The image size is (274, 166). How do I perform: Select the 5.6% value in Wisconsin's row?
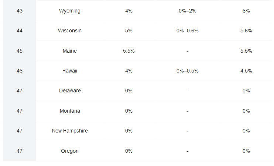pyautogui.click(x=246, y=31)
